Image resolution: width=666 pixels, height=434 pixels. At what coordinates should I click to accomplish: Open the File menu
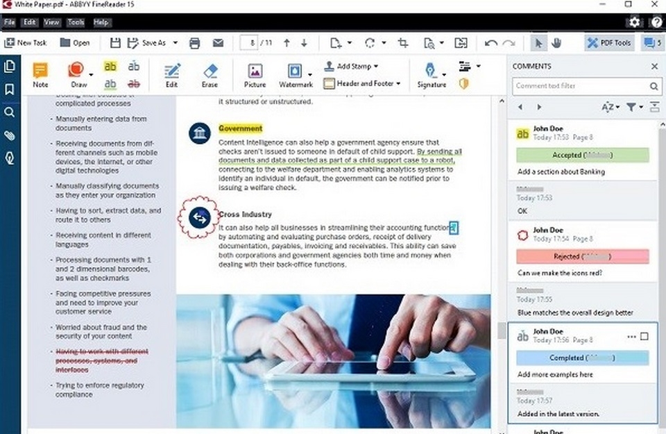click(x=9, y=22)
